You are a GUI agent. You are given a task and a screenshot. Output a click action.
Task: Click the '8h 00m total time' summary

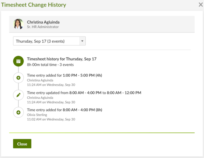point(42,65)
